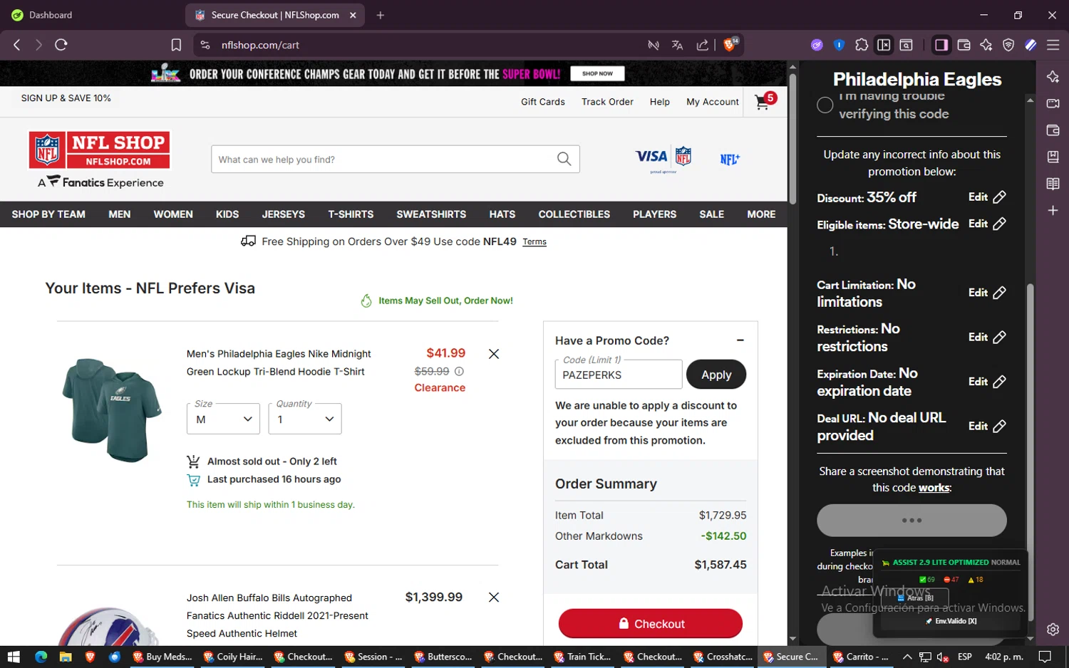Open the COLLECTIBLES menu
The width and height of the screenshot is (1069, 668).
click(574, 214)
